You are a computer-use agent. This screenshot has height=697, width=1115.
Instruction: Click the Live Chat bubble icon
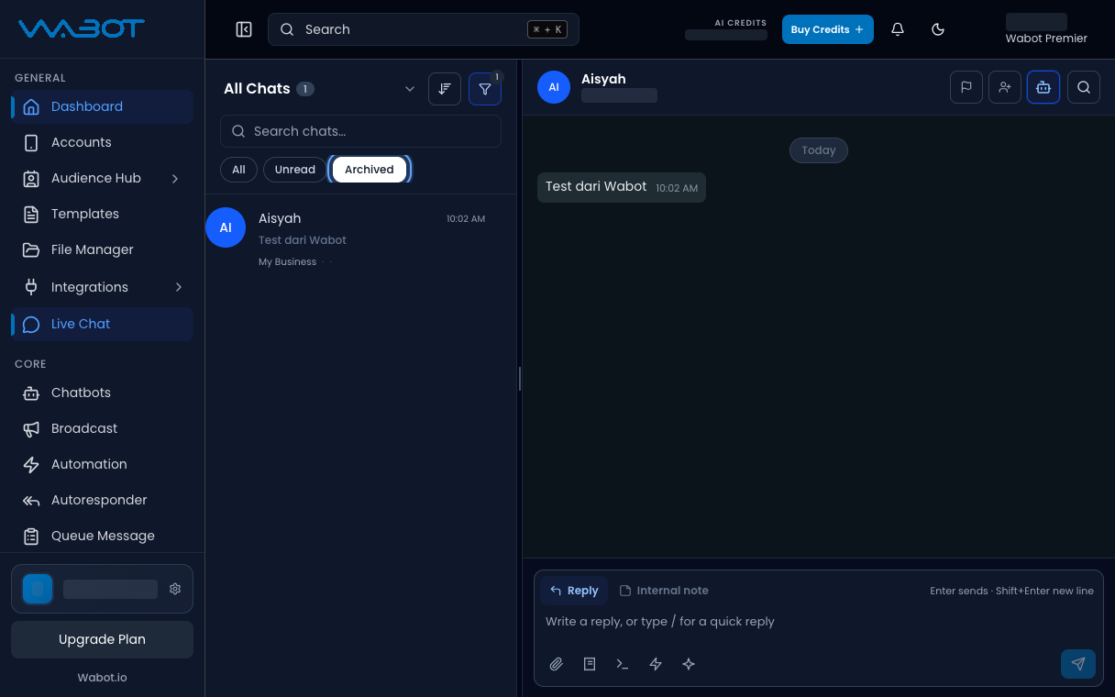(x=31, y=324)
